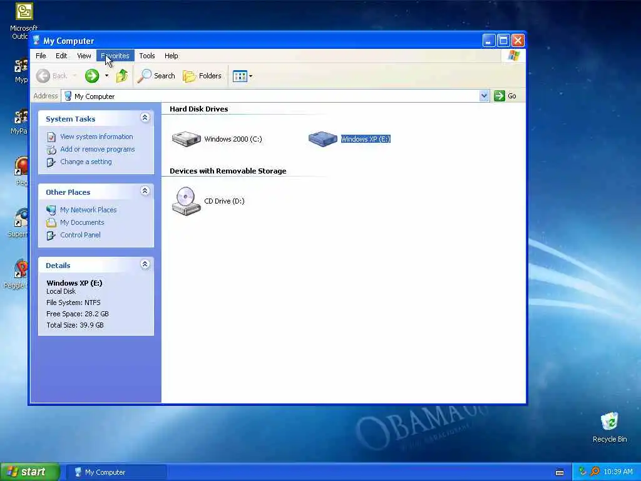The width and height of the screenshot is (641, 481).
Task: Click the My Network Places icon
Action: point(51,210)
